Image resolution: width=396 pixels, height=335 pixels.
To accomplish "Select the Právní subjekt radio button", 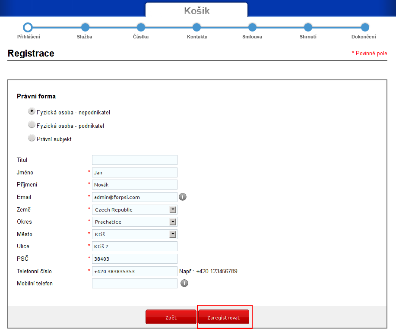I will point(32,138).
